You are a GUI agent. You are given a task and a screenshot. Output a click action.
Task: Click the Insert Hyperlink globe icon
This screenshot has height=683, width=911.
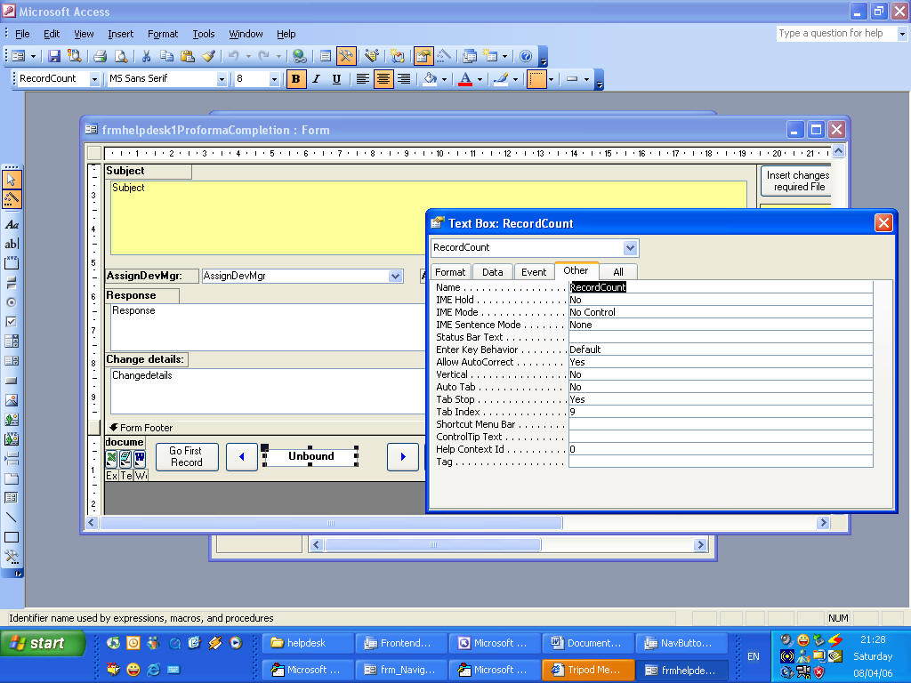[299, 56]
